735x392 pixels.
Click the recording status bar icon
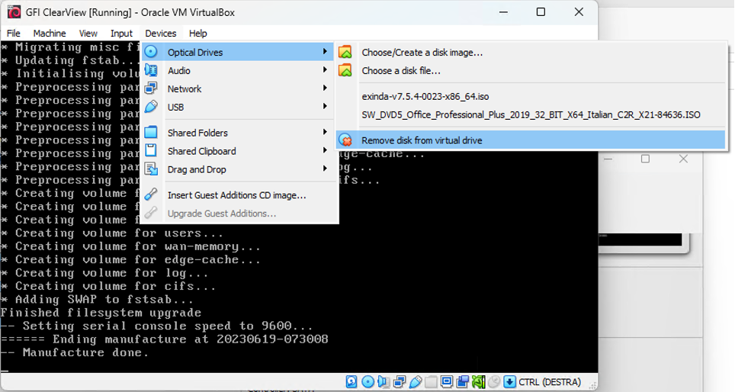pos(463,381)
